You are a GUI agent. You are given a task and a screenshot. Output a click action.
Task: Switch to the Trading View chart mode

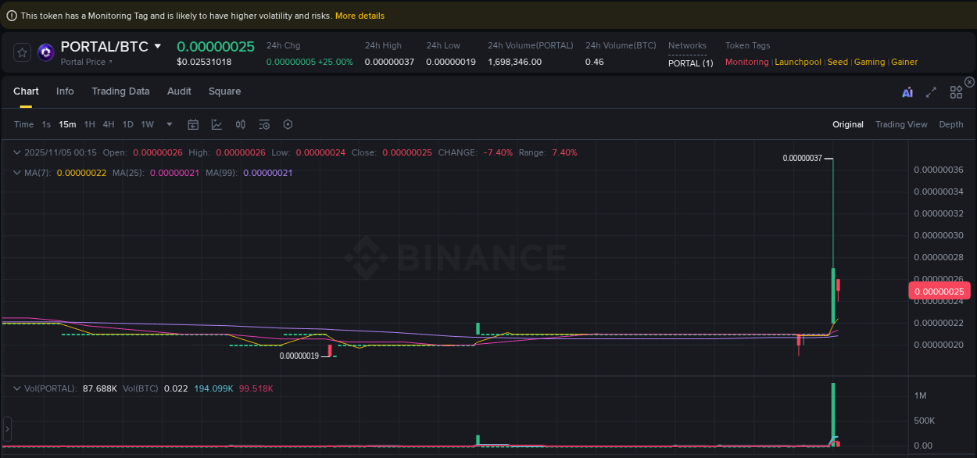901,124
